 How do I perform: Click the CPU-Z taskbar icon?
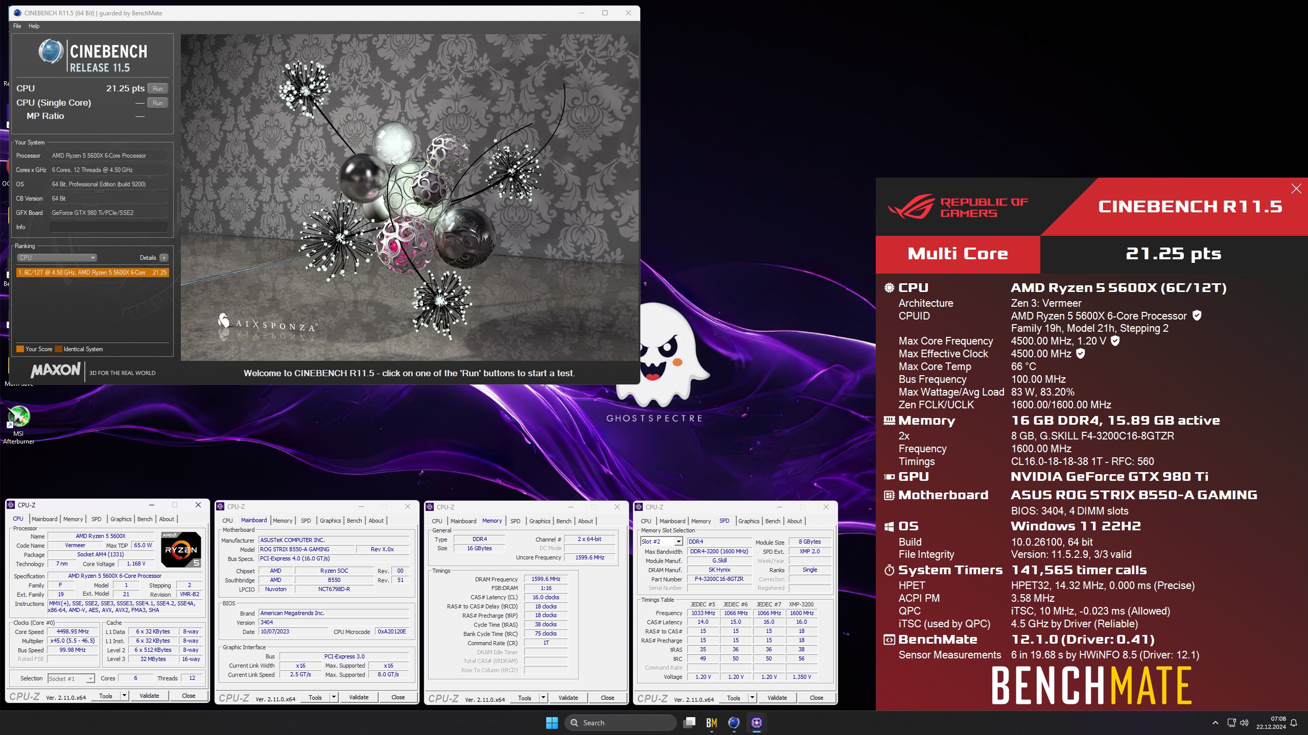(757, 723)
